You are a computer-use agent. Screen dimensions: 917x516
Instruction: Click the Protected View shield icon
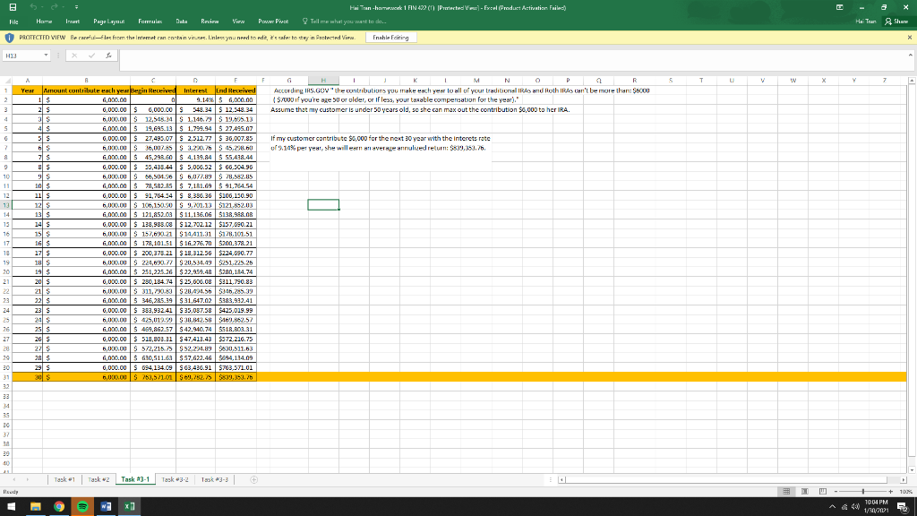click(9, 38)
